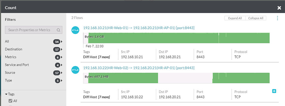Open the vertical three-dot options menu
Viewport: 285px width, 106px height.
click(x=277, y=18)
